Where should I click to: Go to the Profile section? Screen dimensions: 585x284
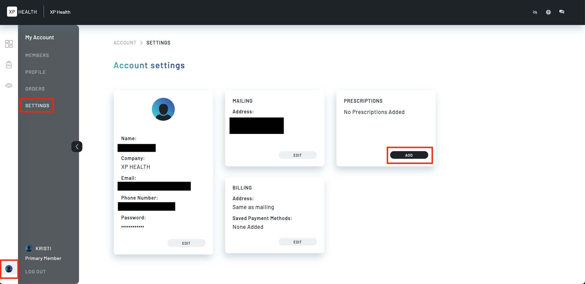click(35, 72)
